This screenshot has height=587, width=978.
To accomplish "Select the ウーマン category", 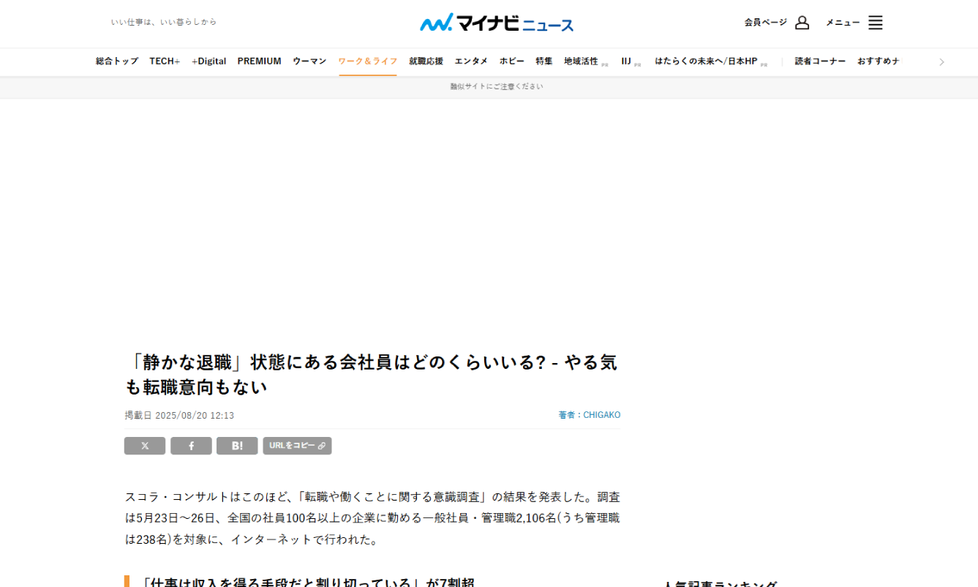I will [x=309, y=61].
